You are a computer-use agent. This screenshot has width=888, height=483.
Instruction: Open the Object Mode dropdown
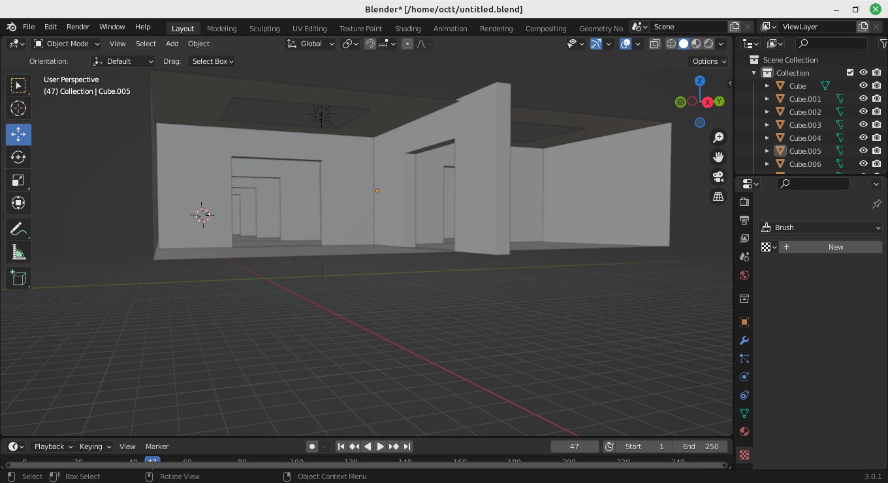click(x=67, y=44)
